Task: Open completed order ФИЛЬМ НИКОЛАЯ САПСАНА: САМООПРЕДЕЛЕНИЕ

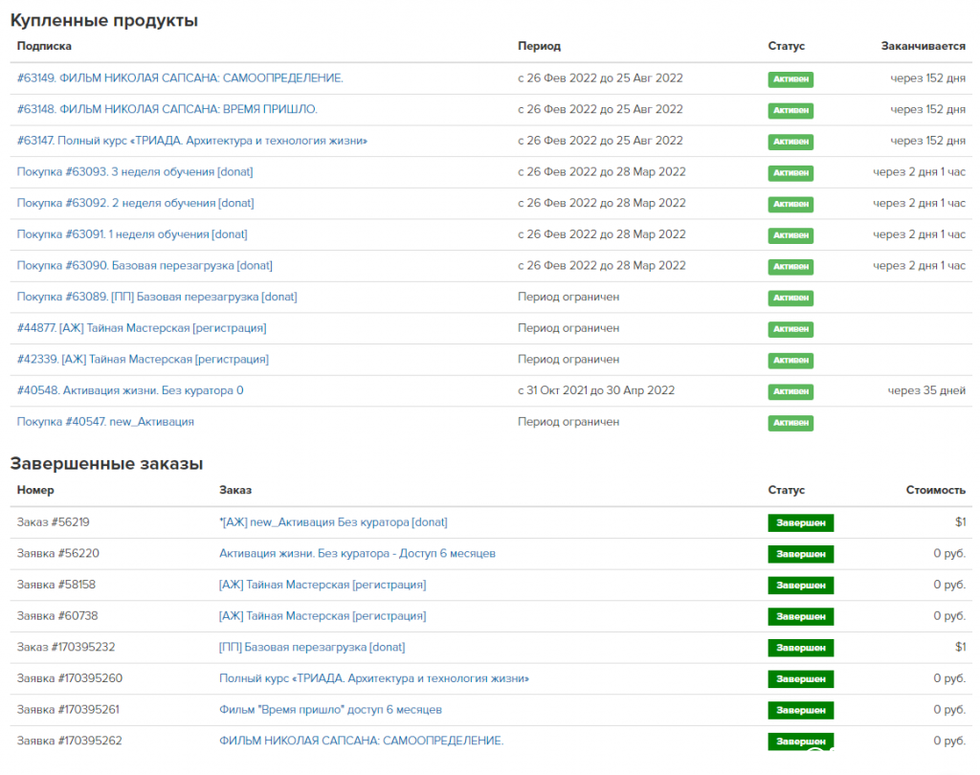Action: [x=361, y=741]
